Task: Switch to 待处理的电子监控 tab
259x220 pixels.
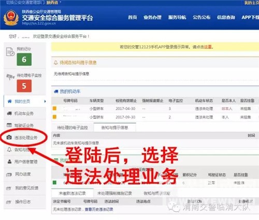Action: tap(73, 128)
